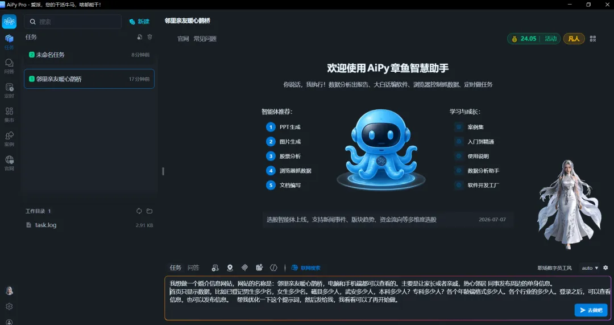The height and width of the screenshot is (325, 614).
Task: Open the 案例集 learning link
Action: pos(470,127)
